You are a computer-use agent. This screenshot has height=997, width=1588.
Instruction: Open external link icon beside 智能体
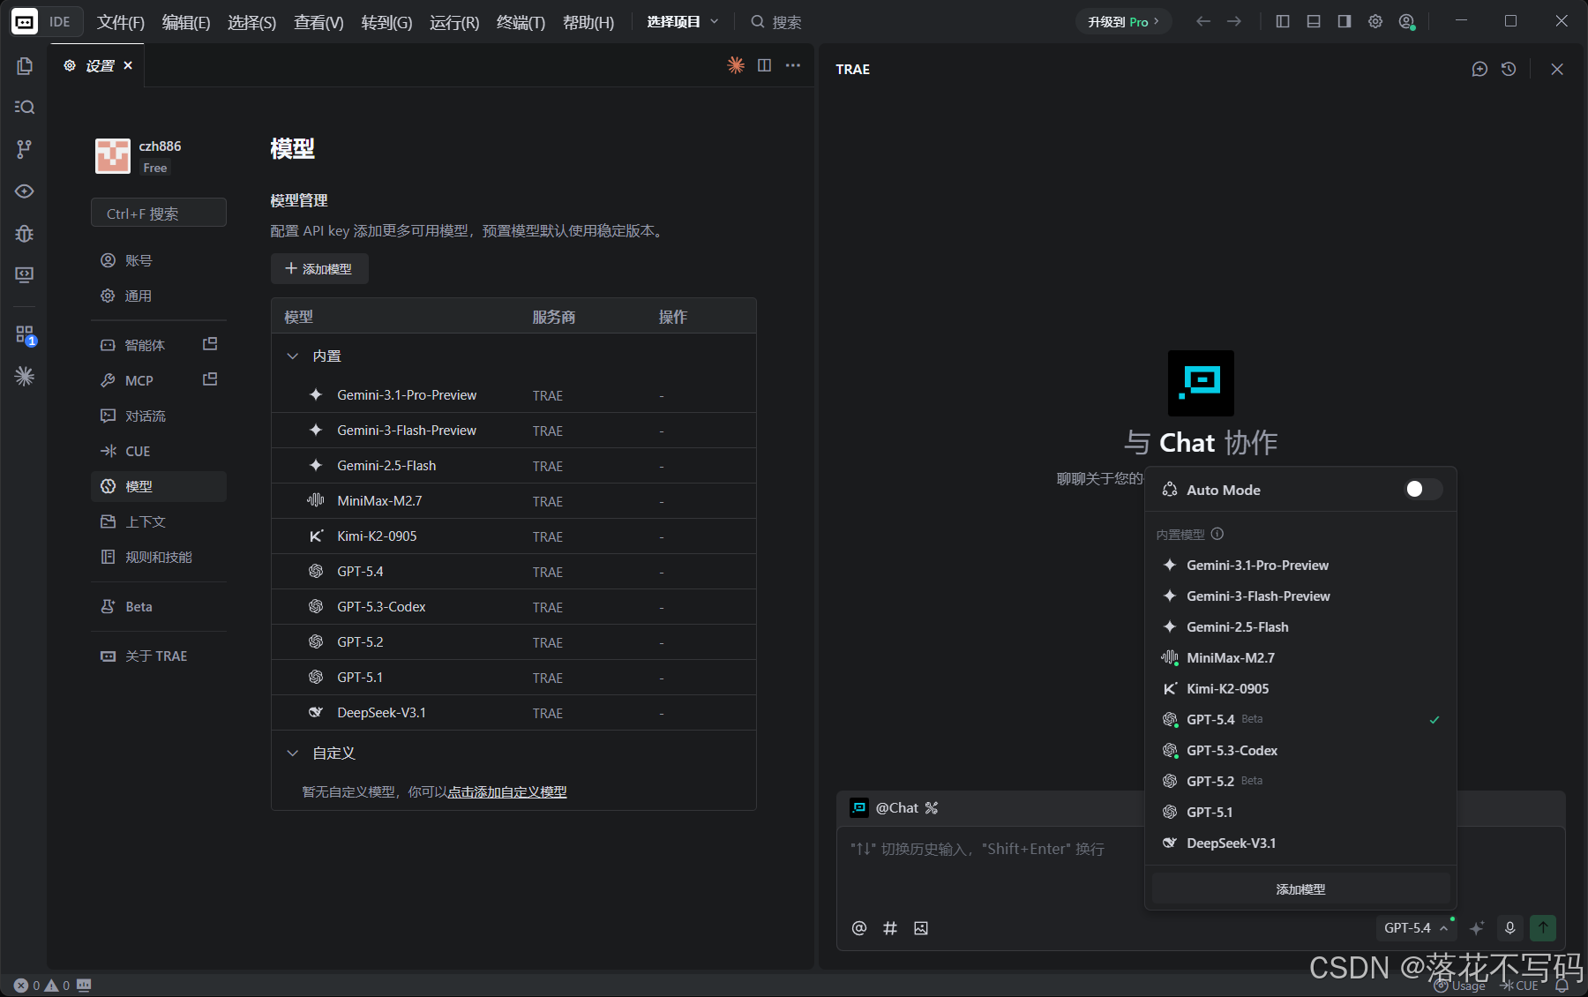[x=210, y=344]
